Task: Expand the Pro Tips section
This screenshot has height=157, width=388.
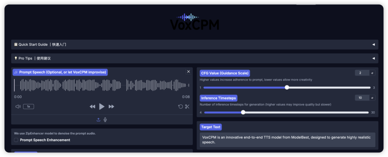Action: pos(194,58)
